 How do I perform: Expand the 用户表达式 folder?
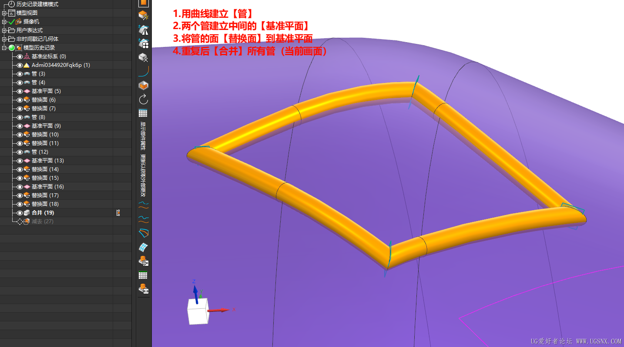point(4,30)
